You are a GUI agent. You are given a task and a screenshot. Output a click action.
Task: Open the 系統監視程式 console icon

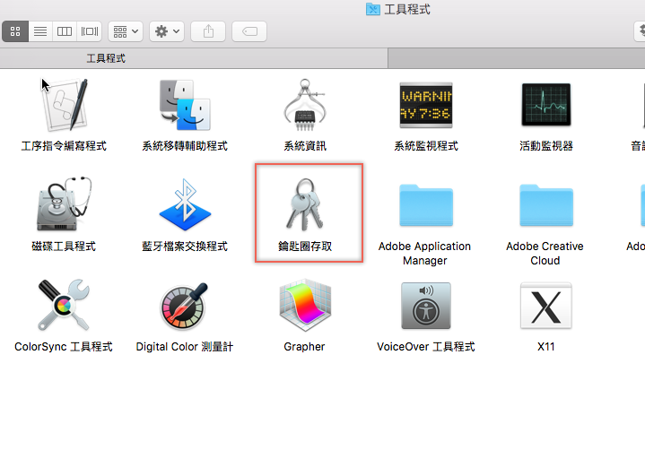coord(425,105)
